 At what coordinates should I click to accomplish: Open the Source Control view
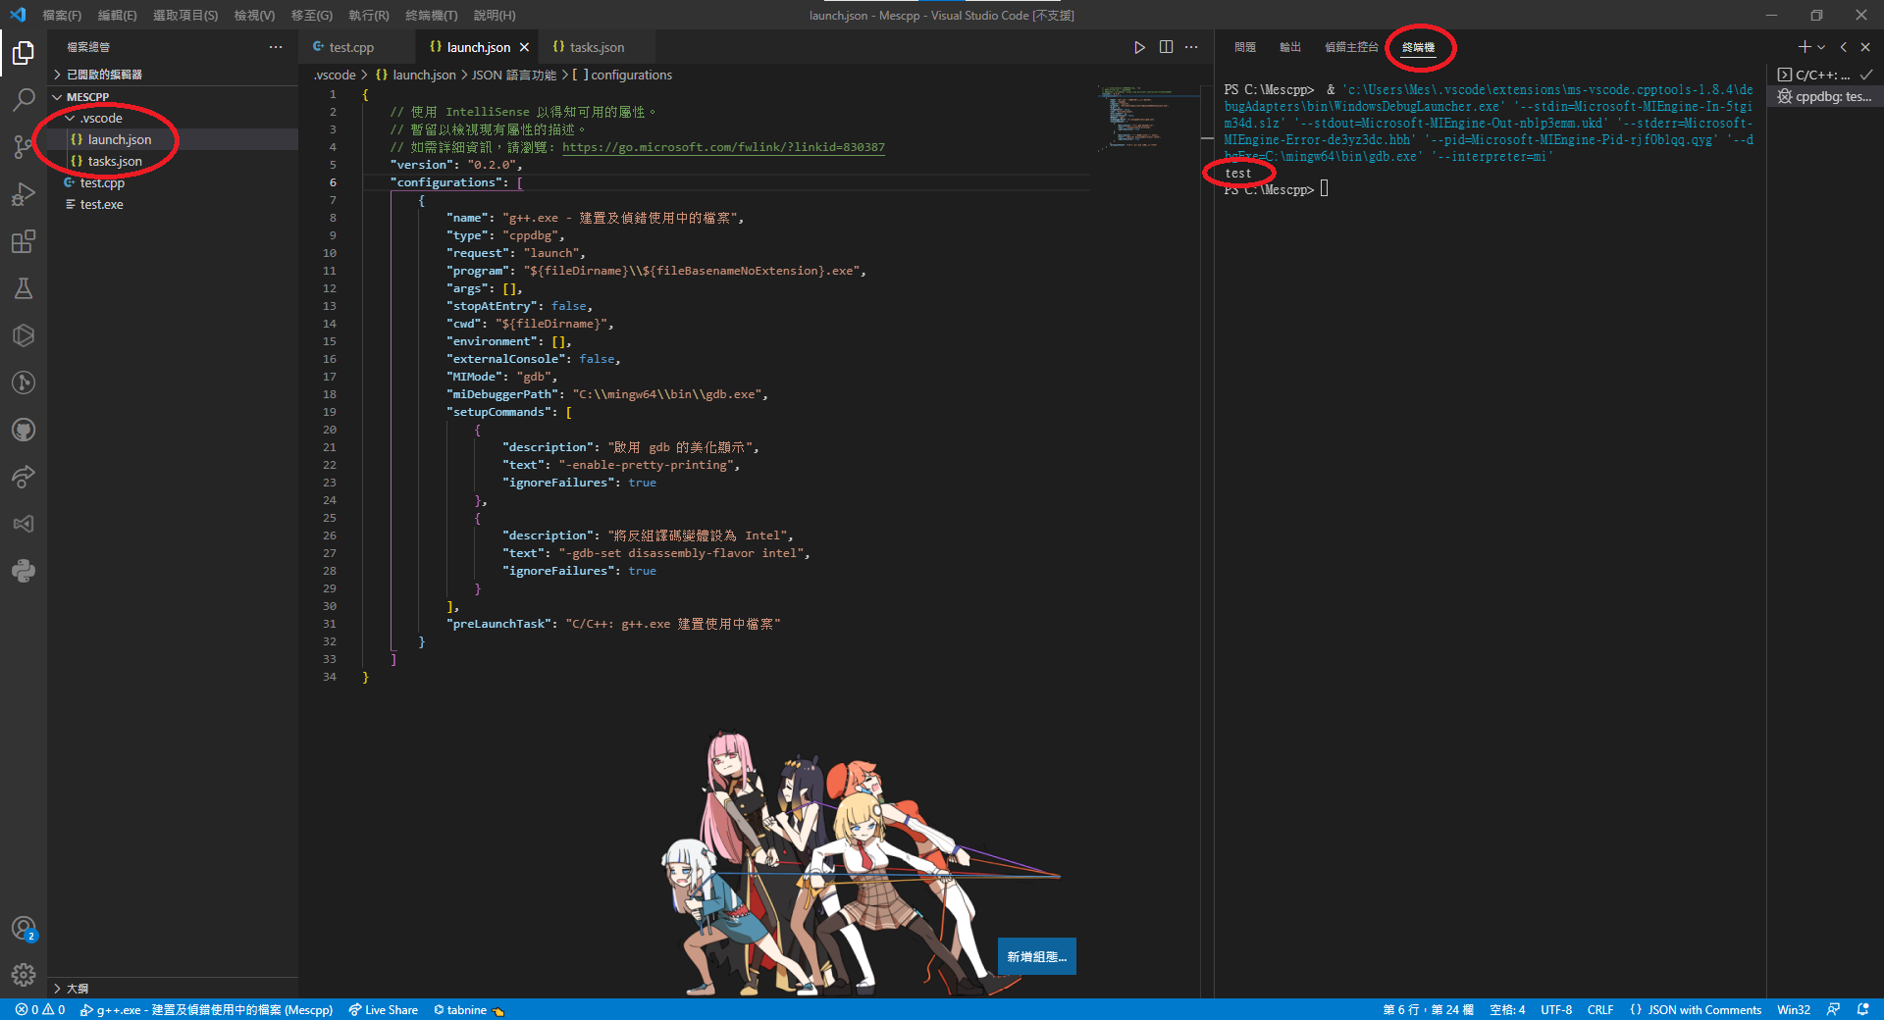[24, 146]
